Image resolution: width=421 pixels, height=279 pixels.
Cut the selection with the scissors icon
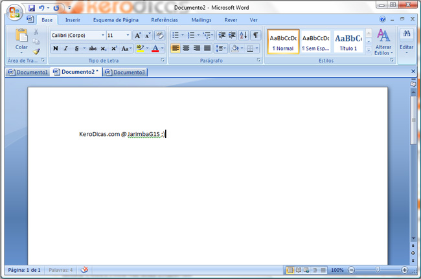36,32
